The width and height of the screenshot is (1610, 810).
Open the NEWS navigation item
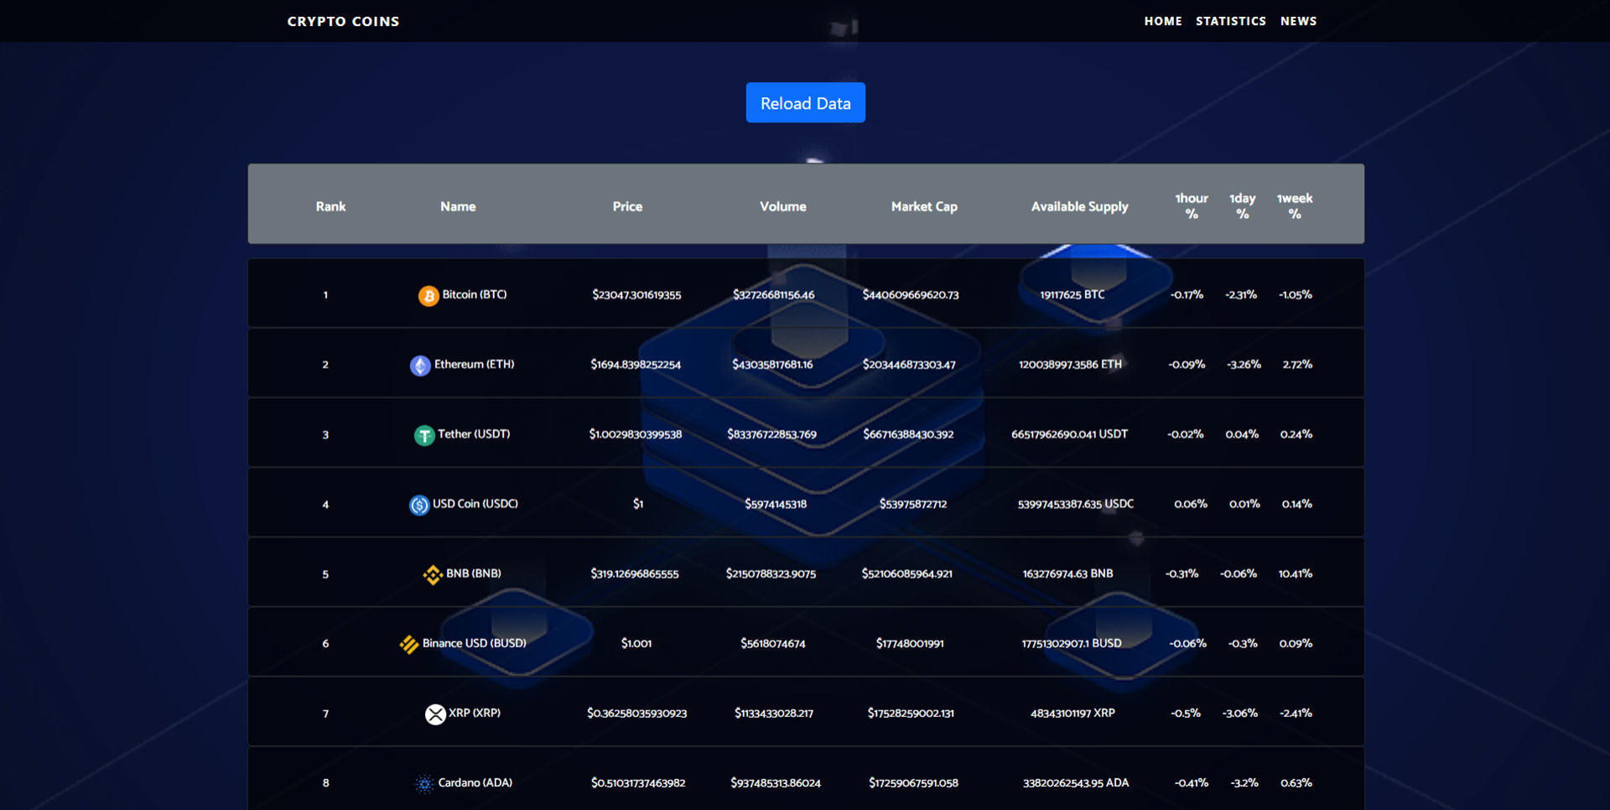[1298, 21]
